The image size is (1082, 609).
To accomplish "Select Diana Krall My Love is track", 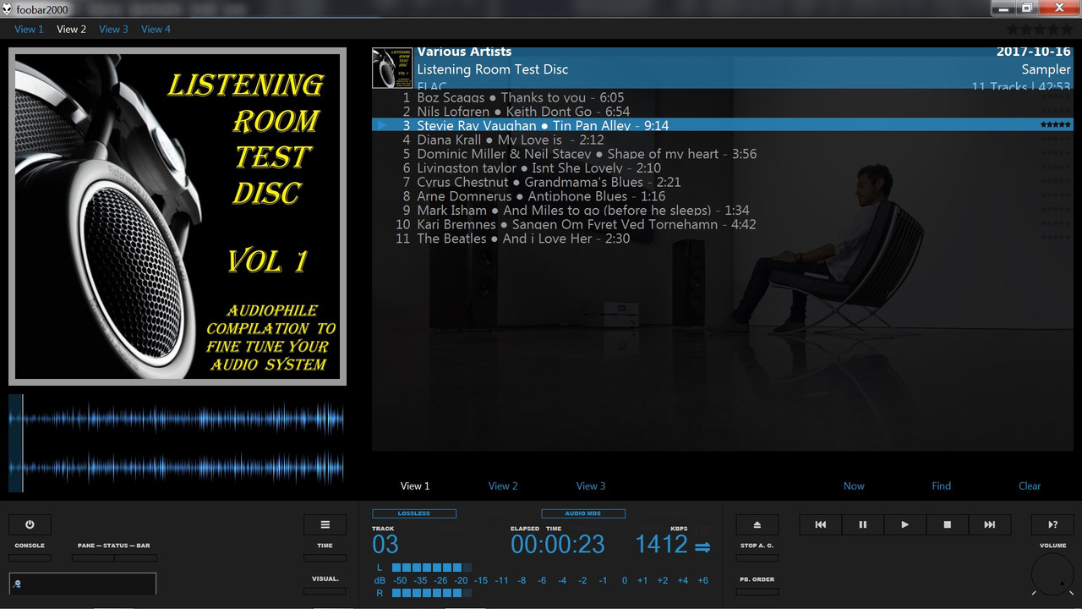I will point(723,140).
